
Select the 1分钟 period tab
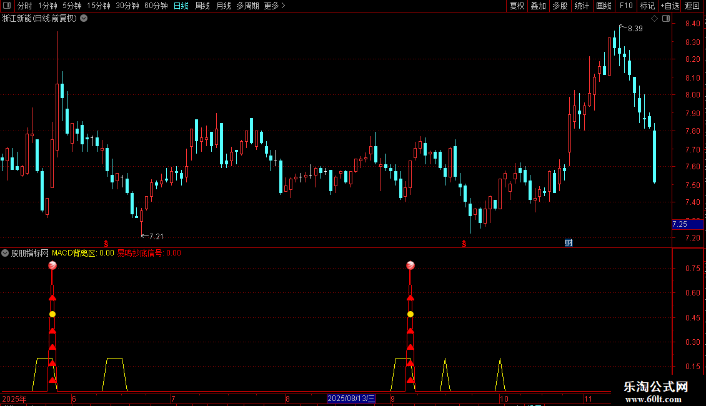tap(47, 6)
